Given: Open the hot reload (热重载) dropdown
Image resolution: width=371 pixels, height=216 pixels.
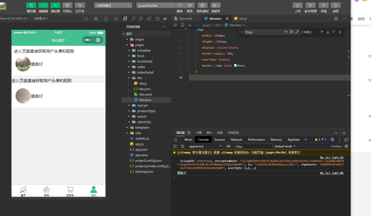Looking at the screenshot, I should 41,19.
